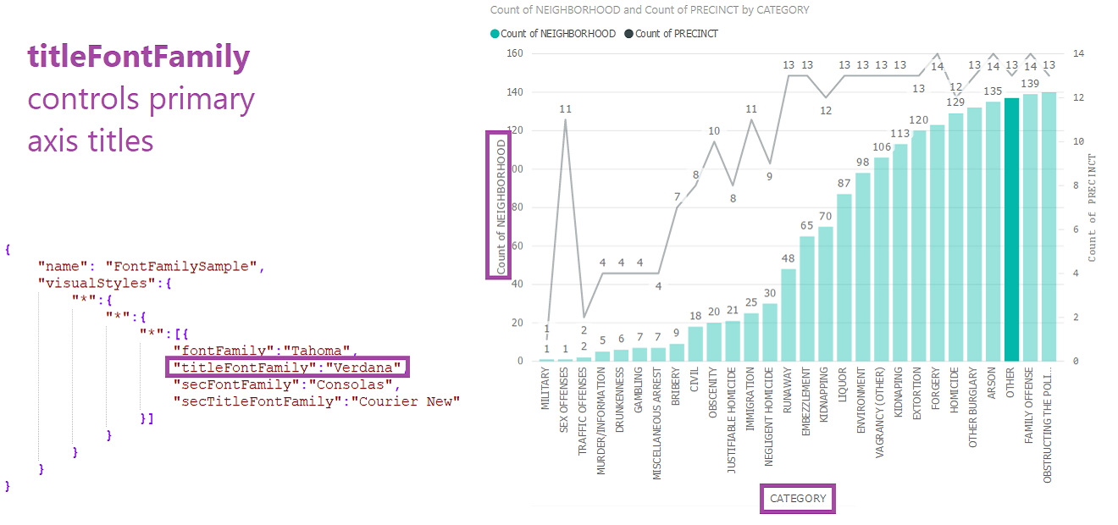Image resolution: width=1118 pixels, height=525 pixels.
Task: Click the OBSTRUCTING THE POLI... axis label
Action: pos(1049,423)
